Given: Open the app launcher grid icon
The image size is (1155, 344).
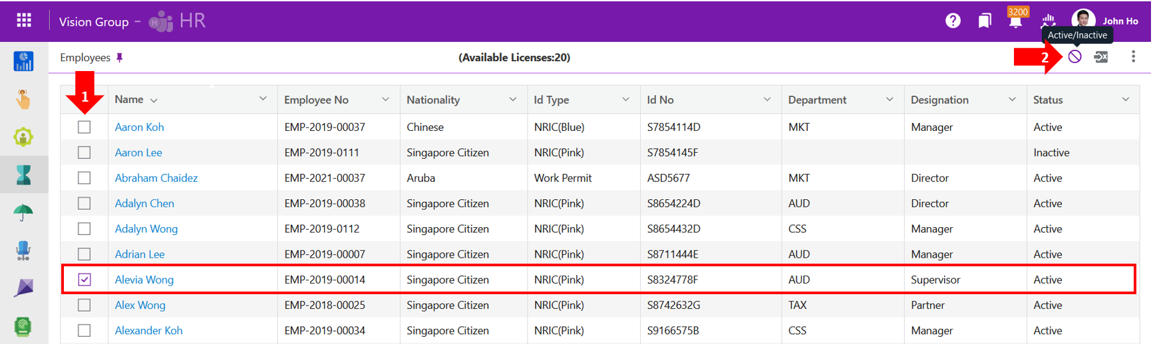Looking at the screenshot, I should (x=24, y=21).
